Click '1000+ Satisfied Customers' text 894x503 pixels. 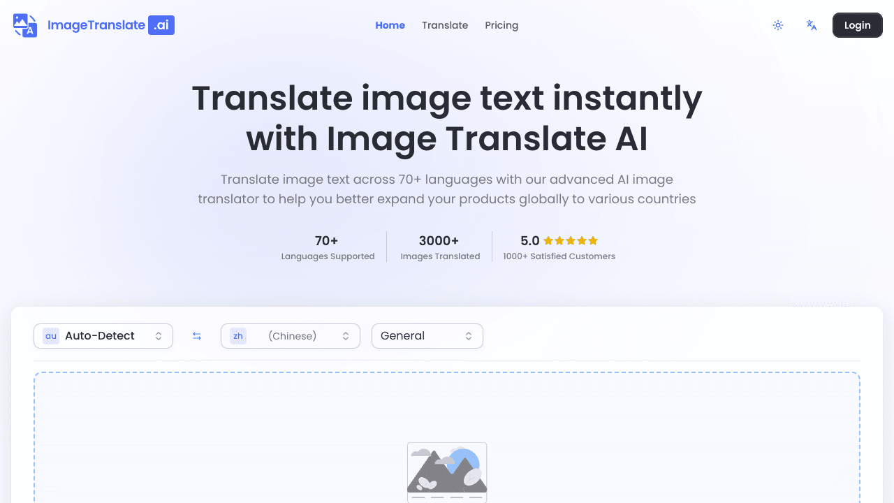pyautogui.click(x=559, y=256)
